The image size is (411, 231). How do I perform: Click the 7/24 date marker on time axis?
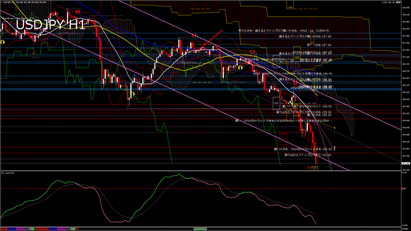click(31, 229)
